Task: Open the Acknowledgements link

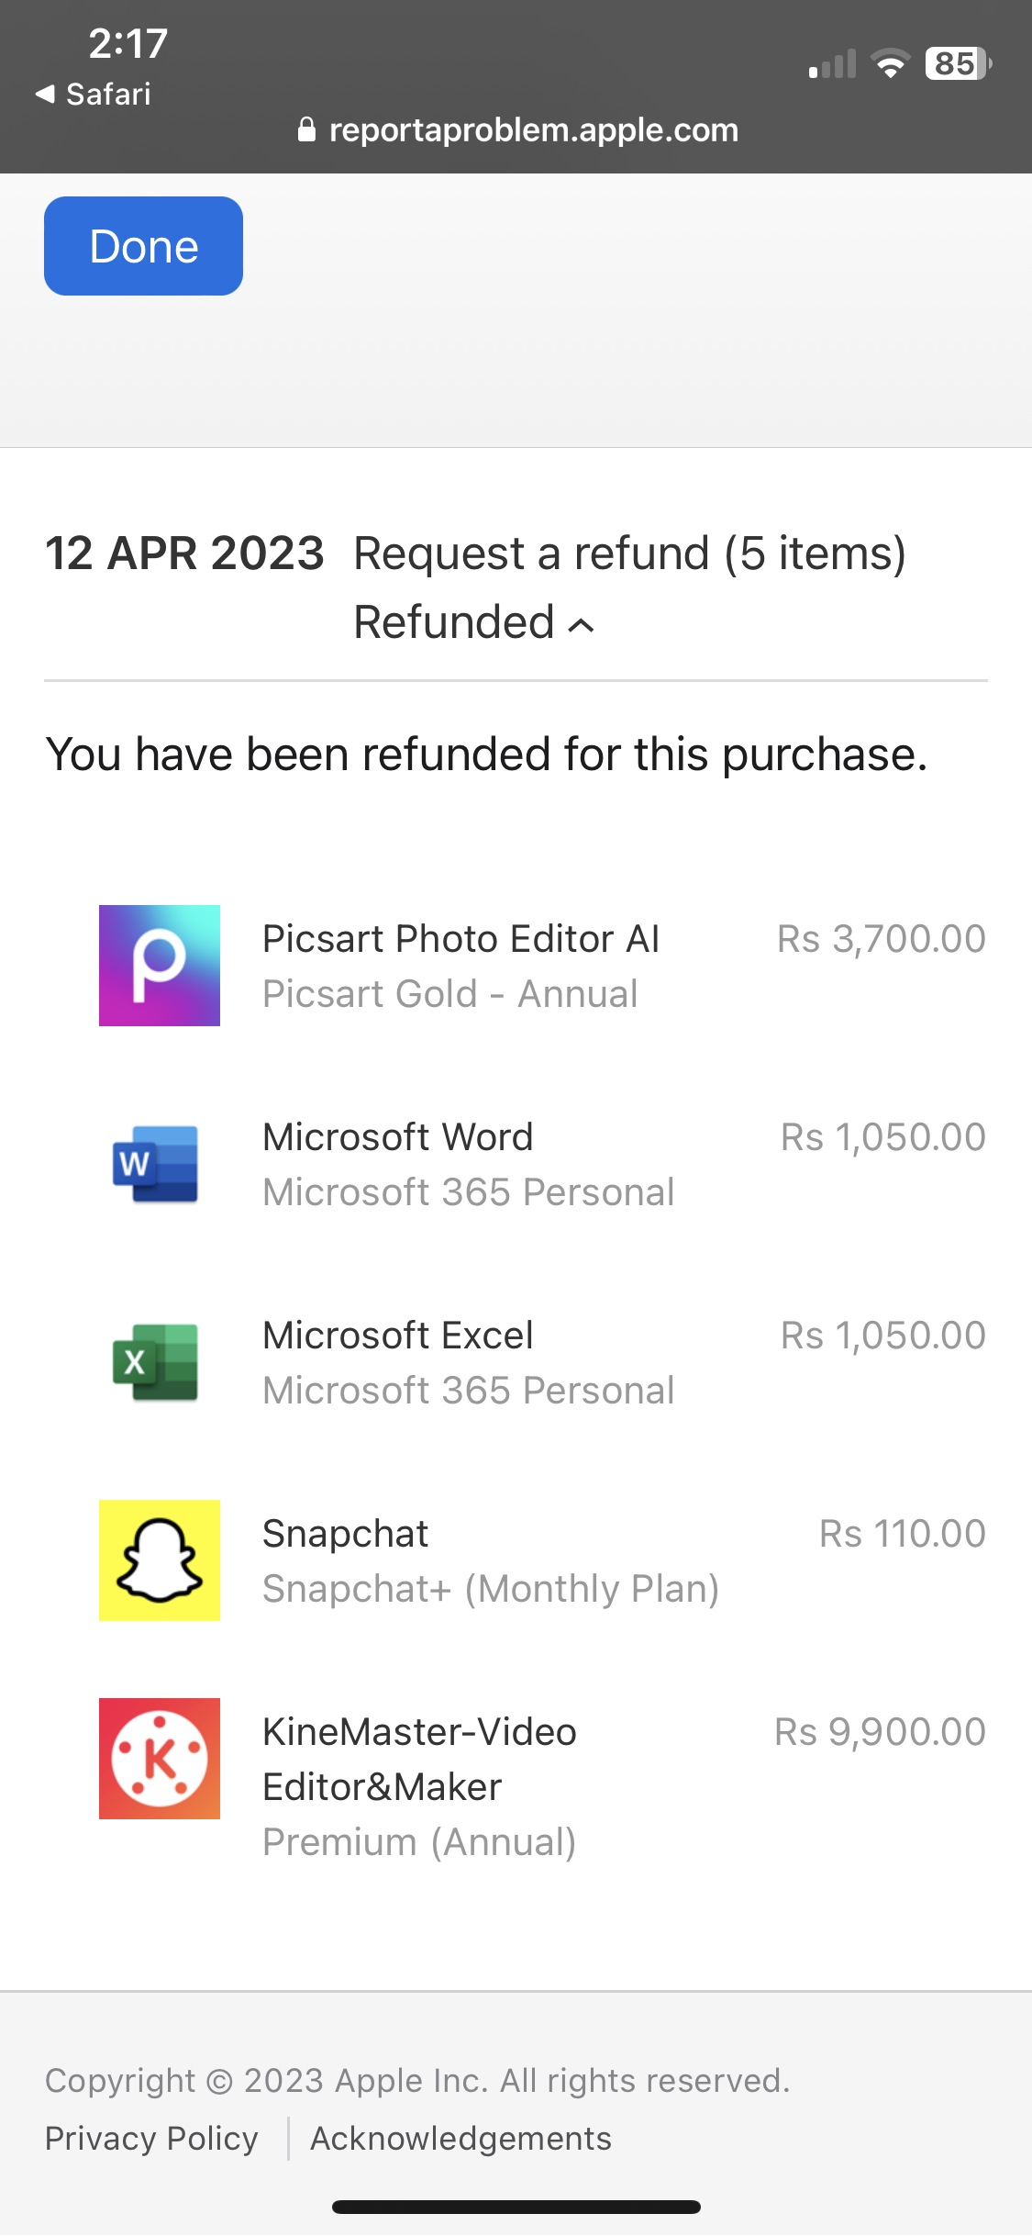Action: pos(461,2138)
